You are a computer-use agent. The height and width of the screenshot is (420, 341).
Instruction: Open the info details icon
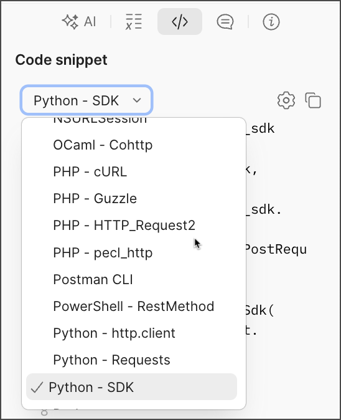point(271,21)
